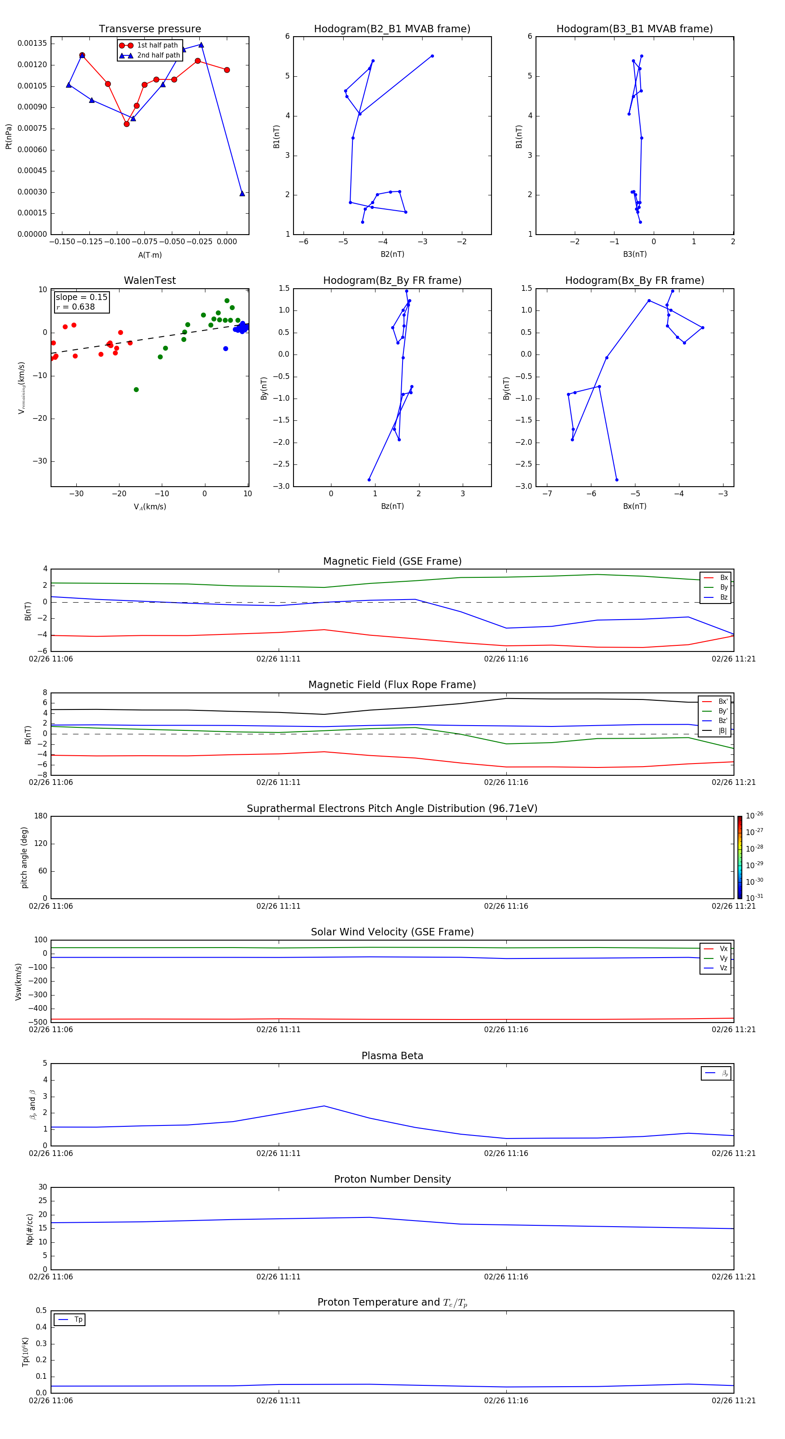The image size is (785, 1439).
Task: Click the 'Bz(nT)' hodogram x-axis label
Action: coord(392,506)
